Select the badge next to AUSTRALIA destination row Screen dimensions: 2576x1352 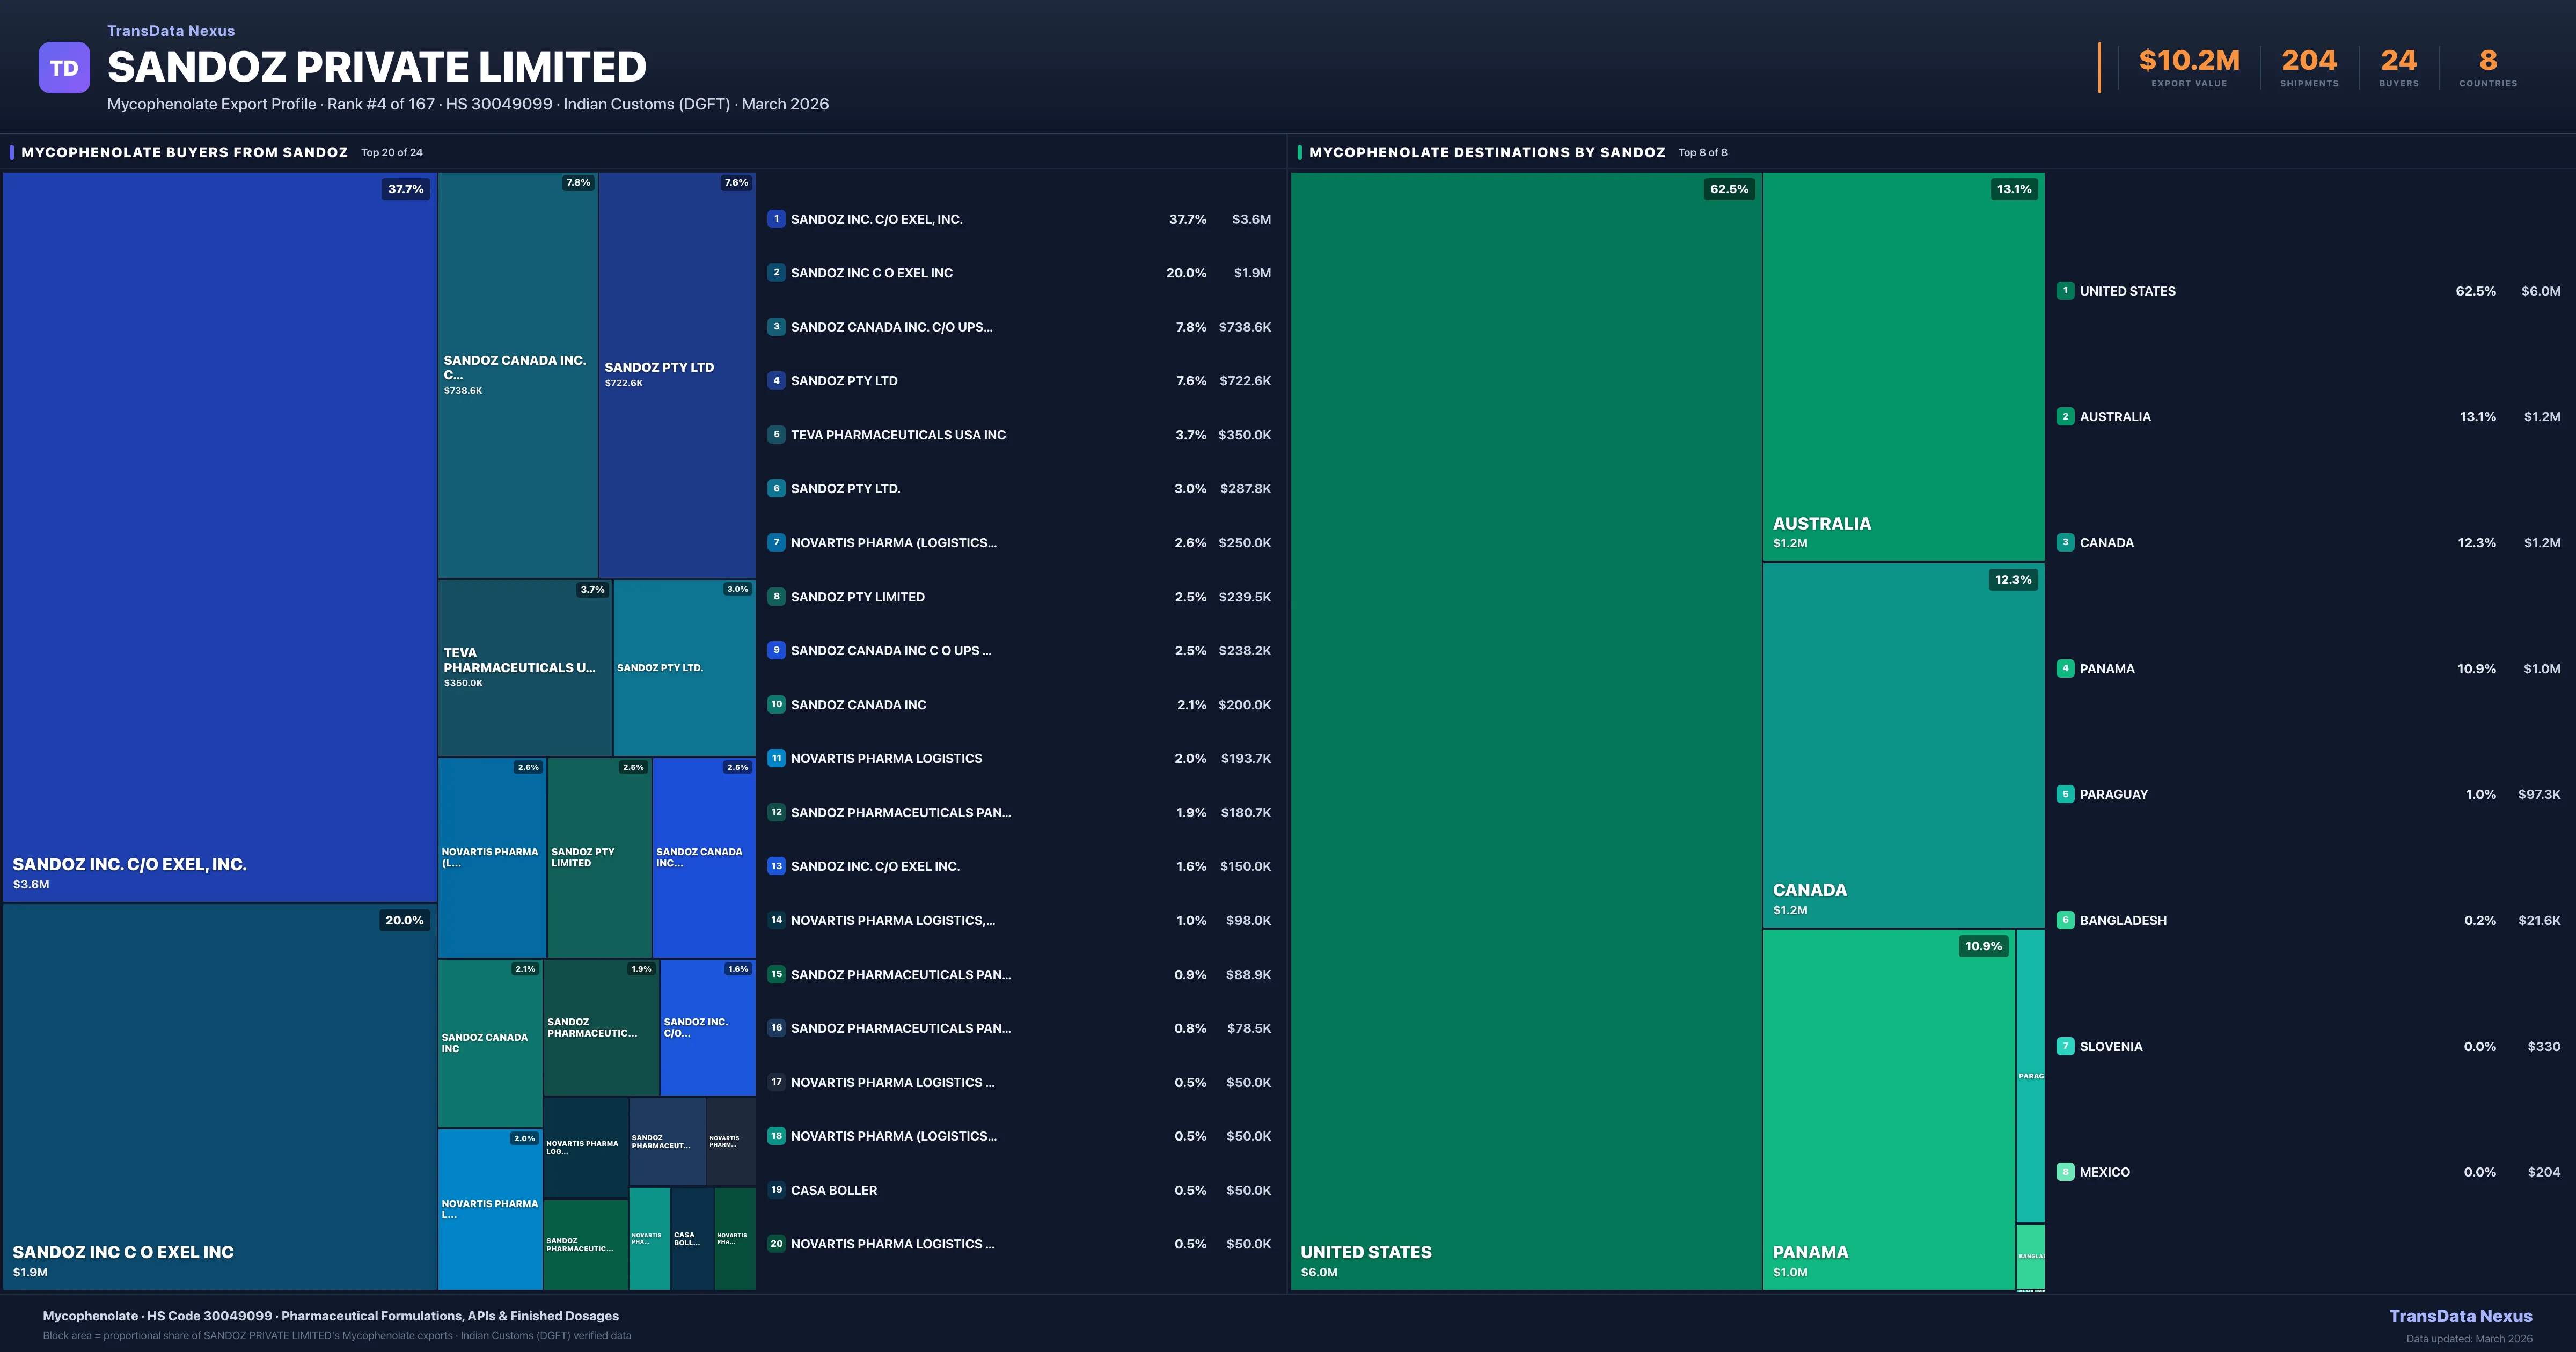(x=2065, y=417)
